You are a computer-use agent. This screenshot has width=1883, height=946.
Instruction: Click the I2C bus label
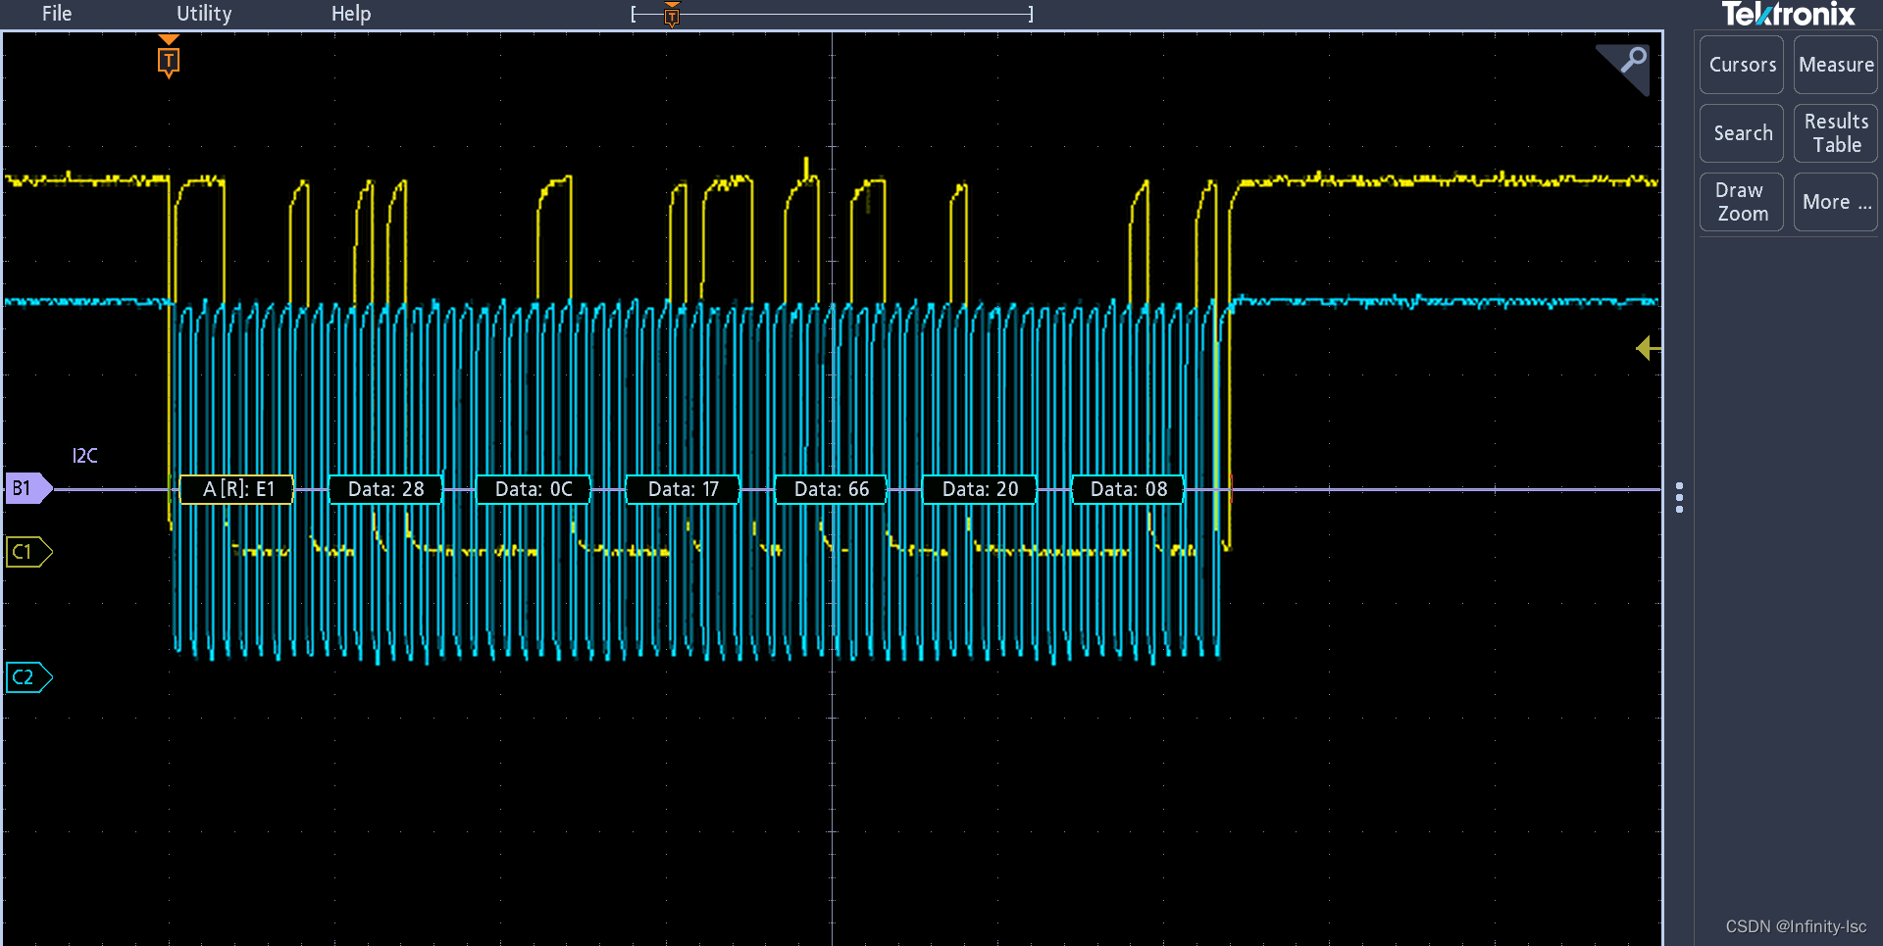[84, 455]
